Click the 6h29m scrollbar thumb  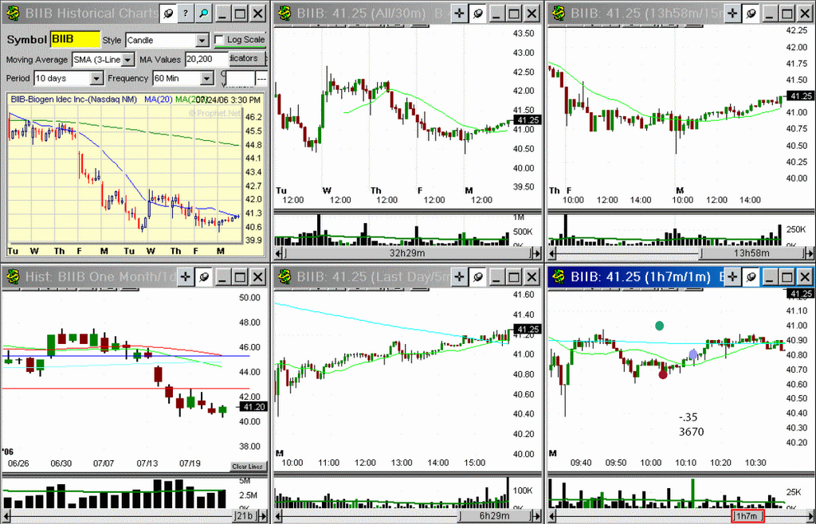[494, 516]
